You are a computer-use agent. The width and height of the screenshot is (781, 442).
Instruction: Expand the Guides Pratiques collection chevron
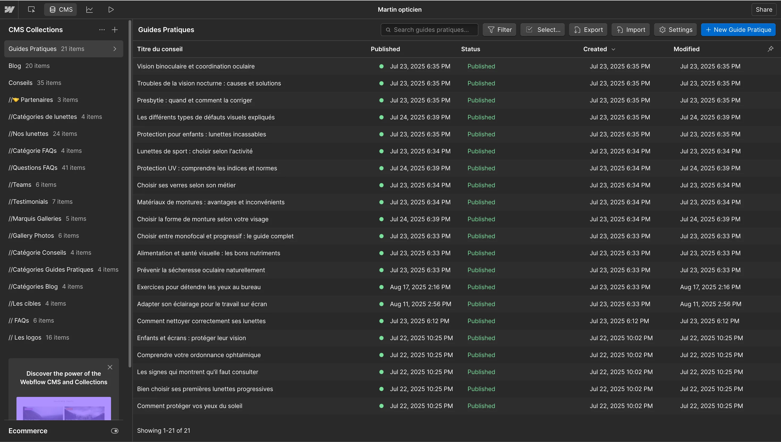[x=114, y=49]
